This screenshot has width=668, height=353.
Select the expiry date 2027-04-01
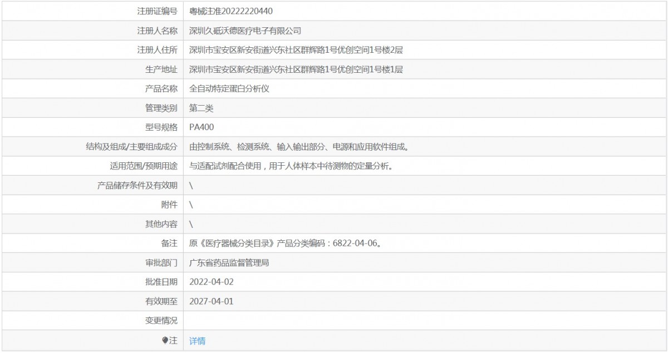[x=212, y=301]
